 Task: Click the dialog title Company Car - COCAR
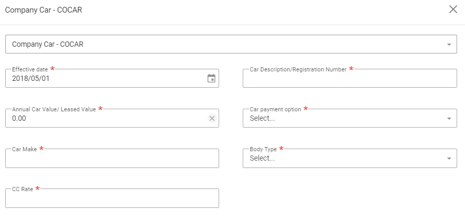44,10
